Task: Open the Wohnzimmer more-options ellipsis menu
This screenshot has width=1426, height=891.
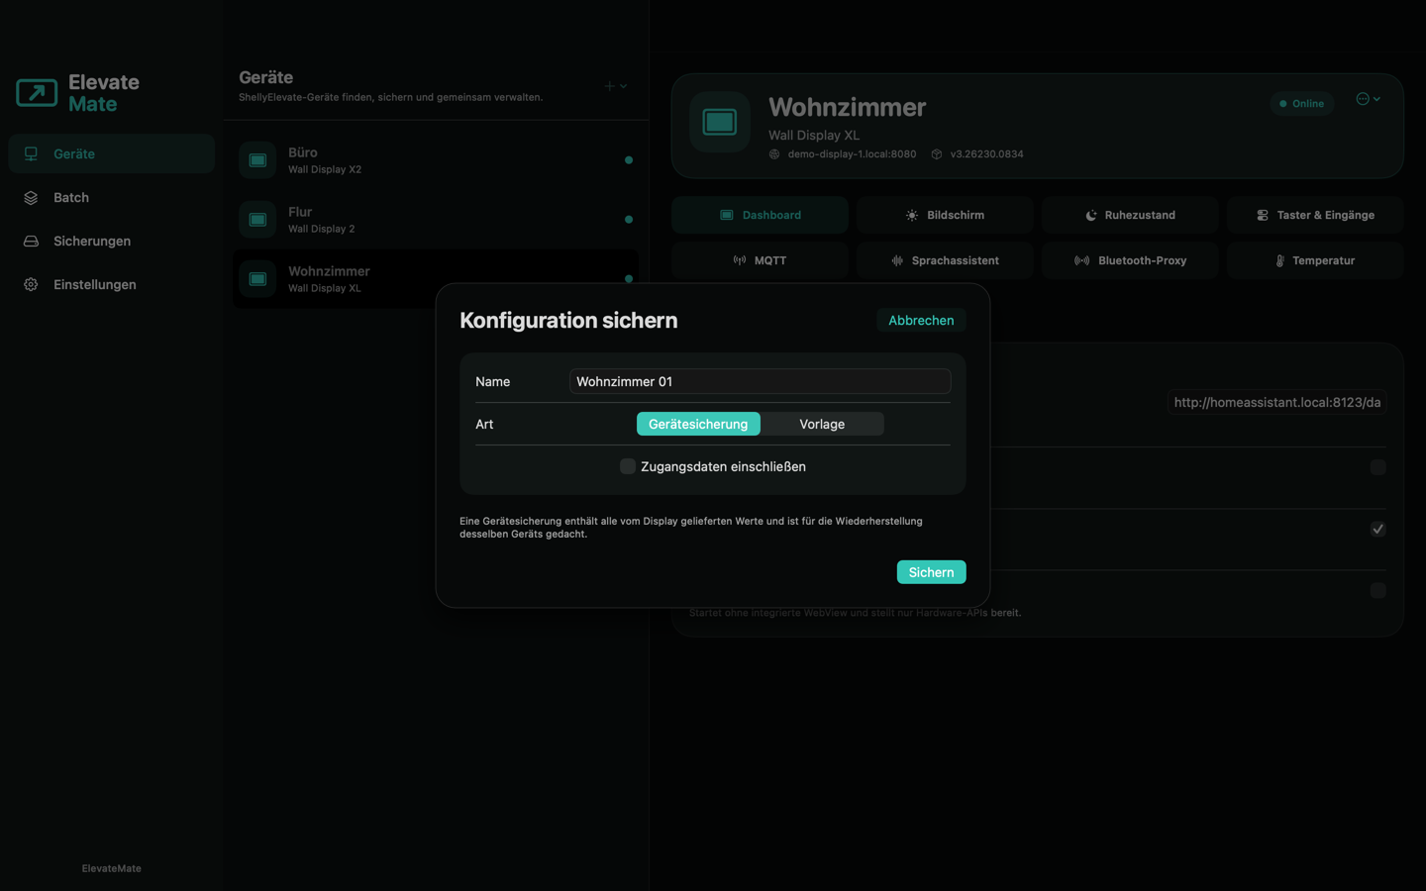Action: (1369, 99)
